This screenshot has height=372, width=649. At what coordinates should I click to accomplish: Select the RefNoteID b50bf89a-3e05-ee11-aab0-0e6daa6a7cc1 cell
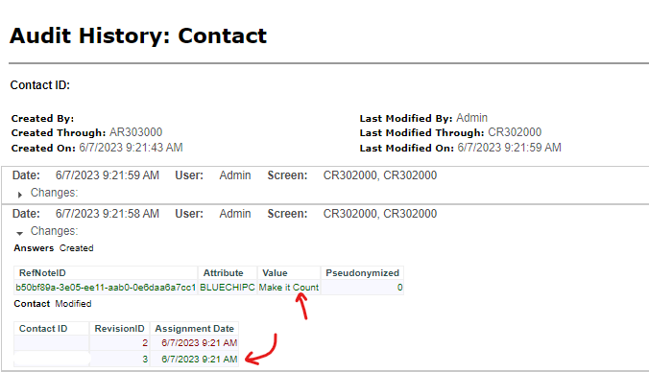point(106,288)
